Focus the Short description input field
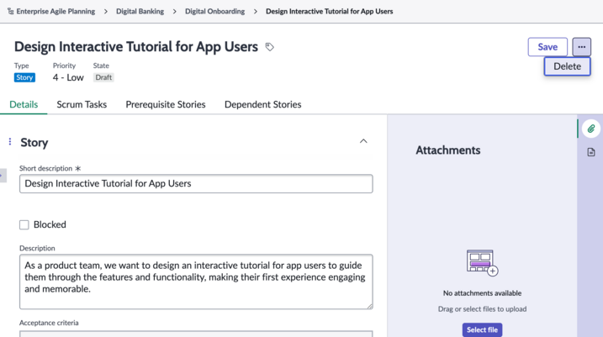Screen dimensions: 603x337 (196, 184)
